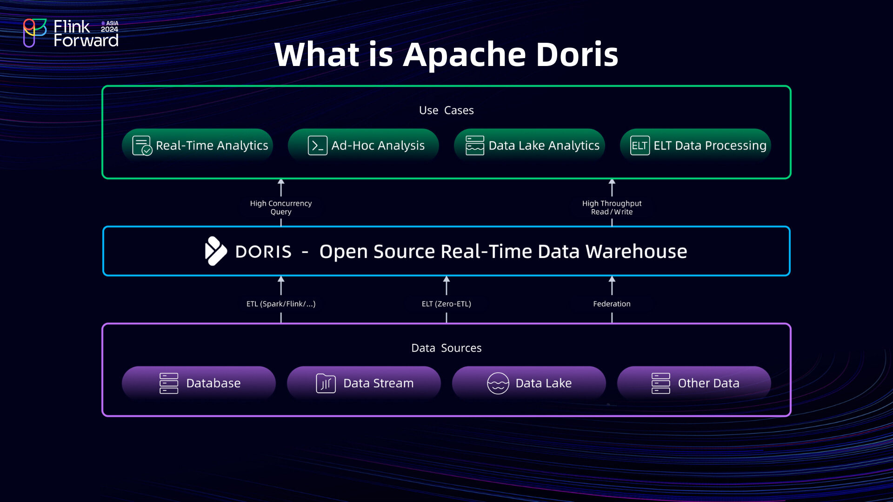Click the Use Cases heading
893x502 pixels.
(446, 110)
